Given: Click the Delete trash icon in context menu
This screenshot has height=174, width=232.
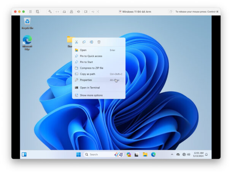Looking at the screenshot, I should coord(99,42).
